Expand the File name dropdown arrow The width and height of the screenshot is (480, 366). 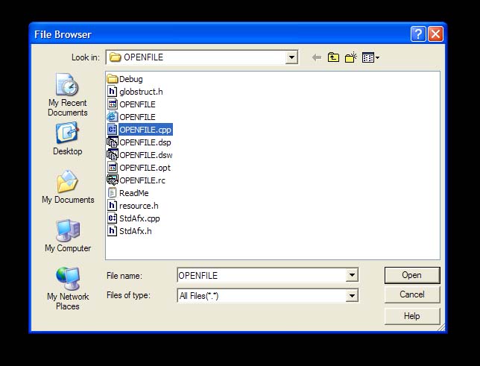352,276
